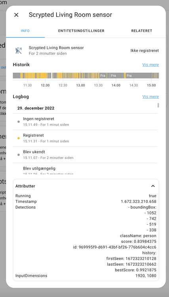Click the first Fra segment in history timeline
169x297 pixels.
tap(103, 76)
